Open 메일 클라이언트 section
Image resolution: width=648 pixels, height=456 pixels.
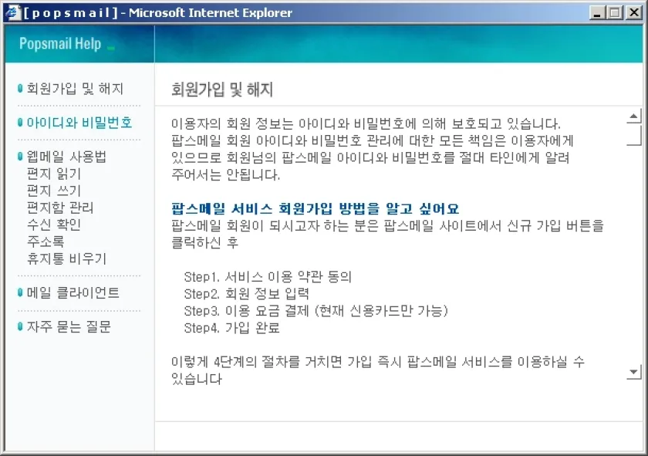[x=73, y=292]
